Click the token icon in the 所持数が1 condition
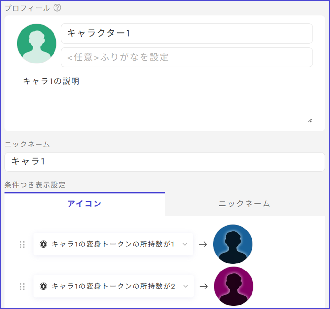Image resolution: width=330 pixels, height=309 pixels. [43, 244]
